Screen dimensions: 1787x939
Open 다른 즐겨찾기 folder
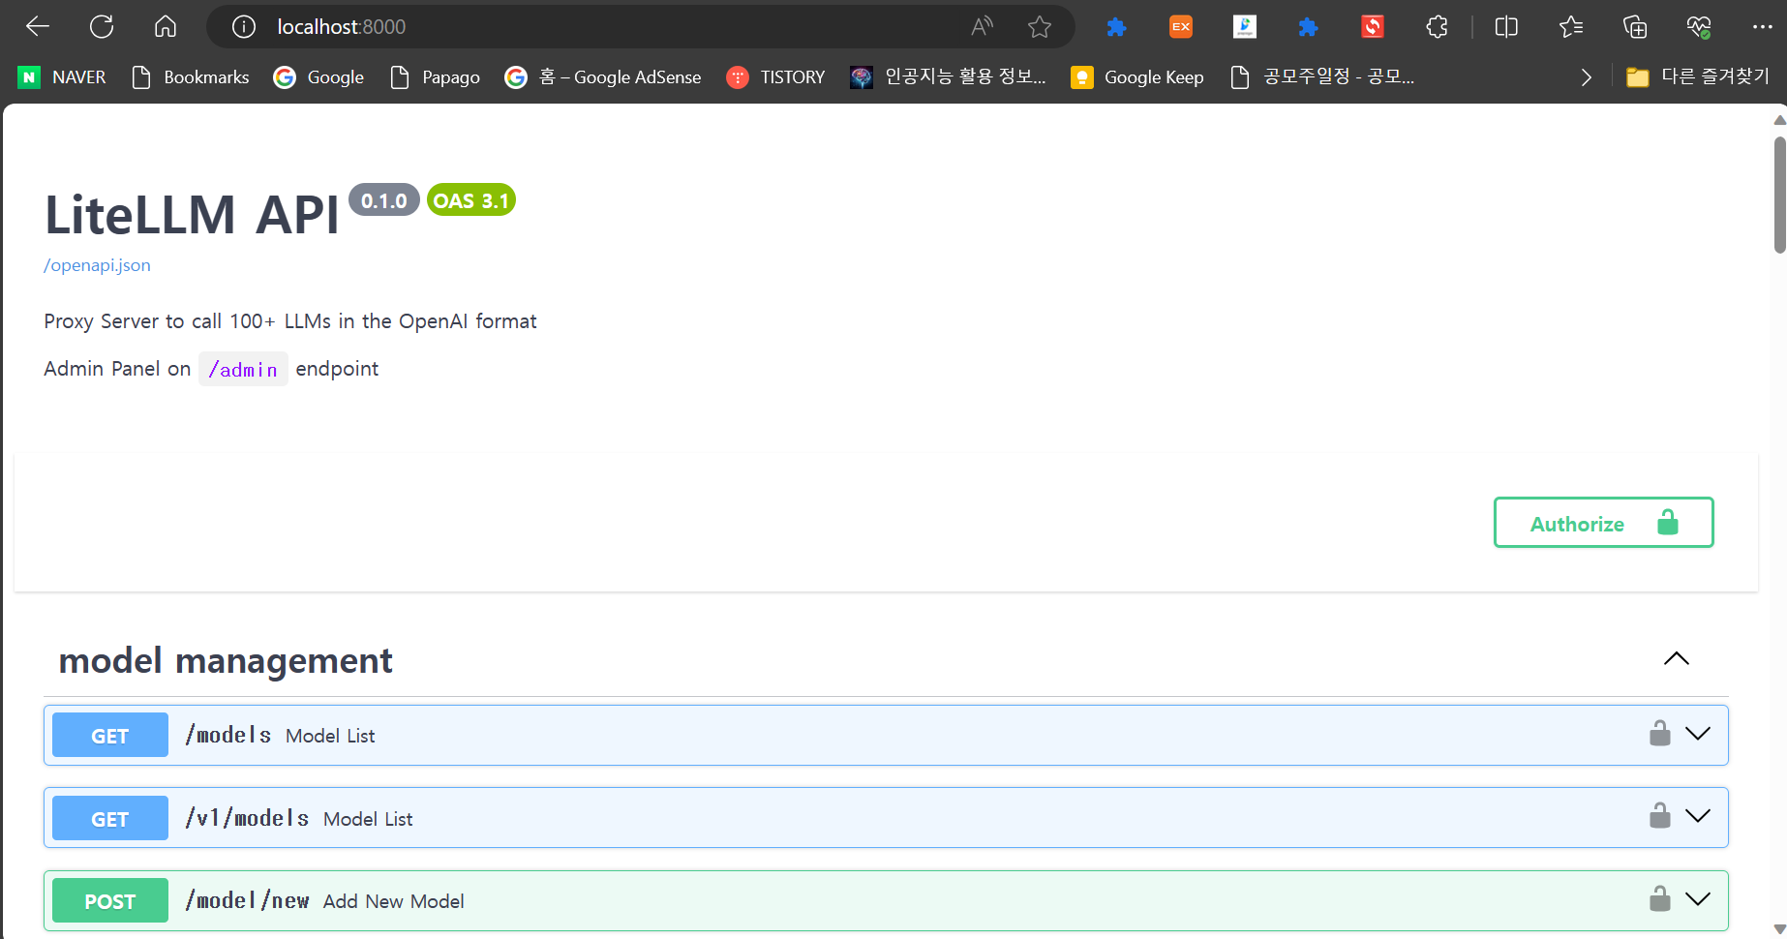click(1698, 77)
